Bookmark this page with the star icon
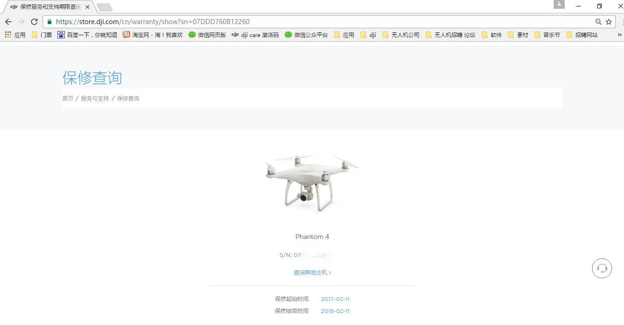Viewport: 624px width, 325px height. pos(609,22)
